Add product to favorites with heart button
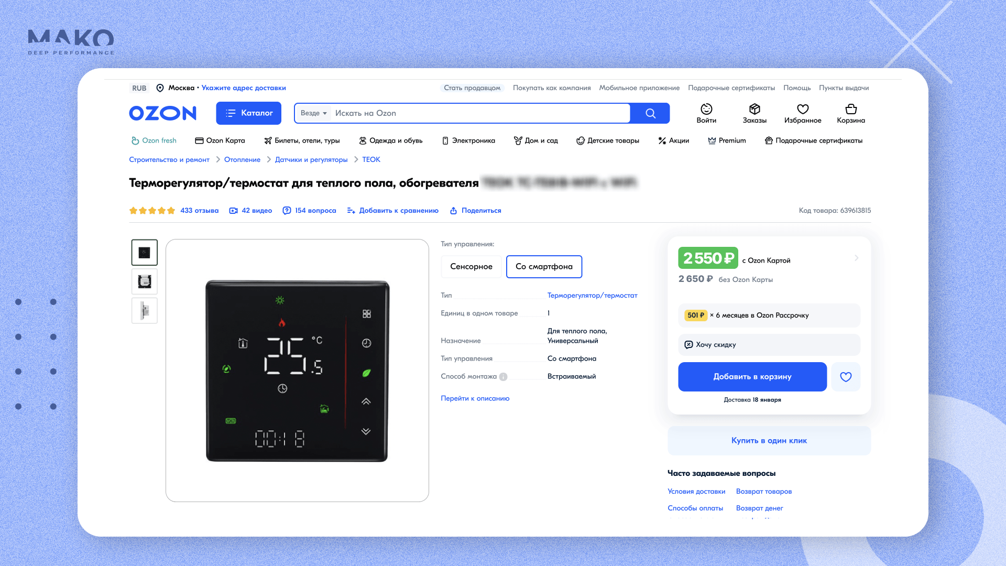The width and height of the screenshot is (1006, 566). tap(846, 377)
